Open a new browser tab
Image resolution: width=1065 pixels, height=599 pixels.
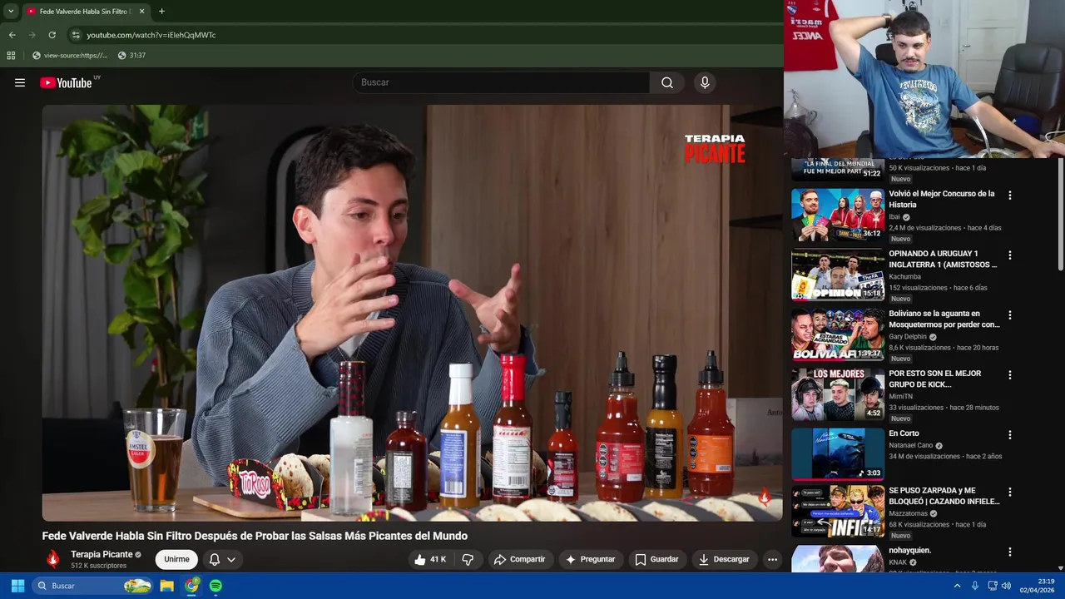(x=161, y=12)
